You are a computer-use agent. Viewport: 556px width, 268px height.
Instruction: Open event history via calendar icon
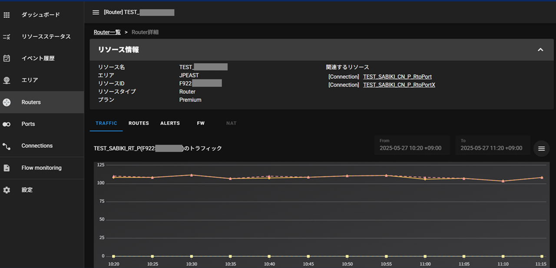[x=7, y=59]
